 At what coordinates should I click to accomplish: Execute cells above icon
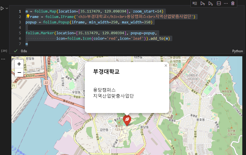pyautogui.click(x=203, y=3)
